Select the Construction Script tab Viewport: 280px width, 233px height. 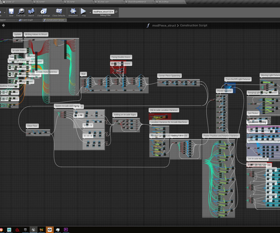pos(56,20)
